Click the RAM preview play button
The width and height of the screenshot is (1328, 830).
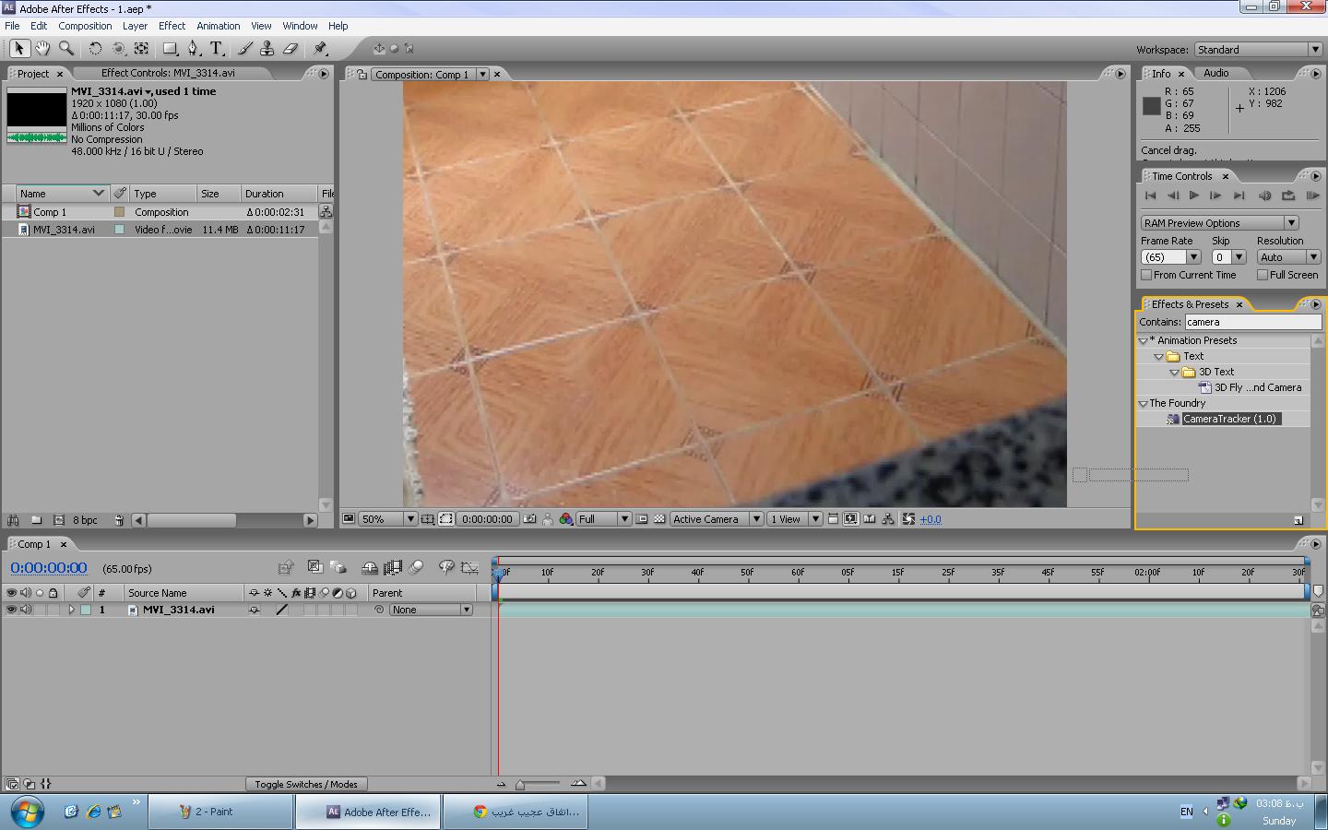[x=1311, y=196]
